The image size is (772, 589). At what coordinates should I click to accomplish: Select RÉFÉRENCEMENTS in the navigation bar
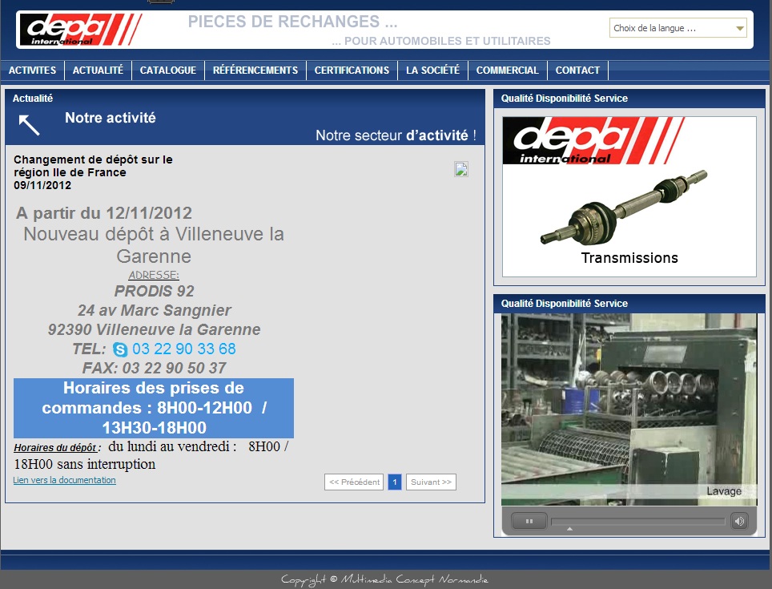tap(255, 71)
